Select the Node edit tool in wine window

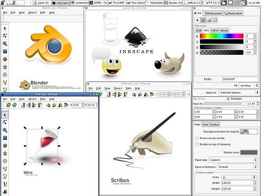click(5, 123)
